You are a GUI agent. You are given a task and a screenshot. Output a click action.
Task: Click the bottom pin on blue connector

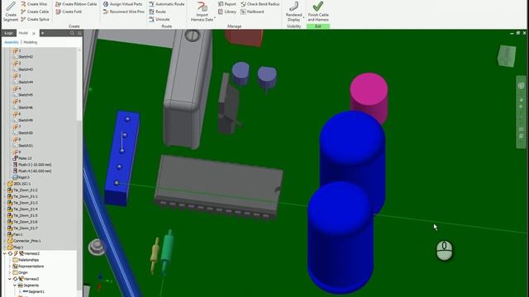tap(117, 183)
